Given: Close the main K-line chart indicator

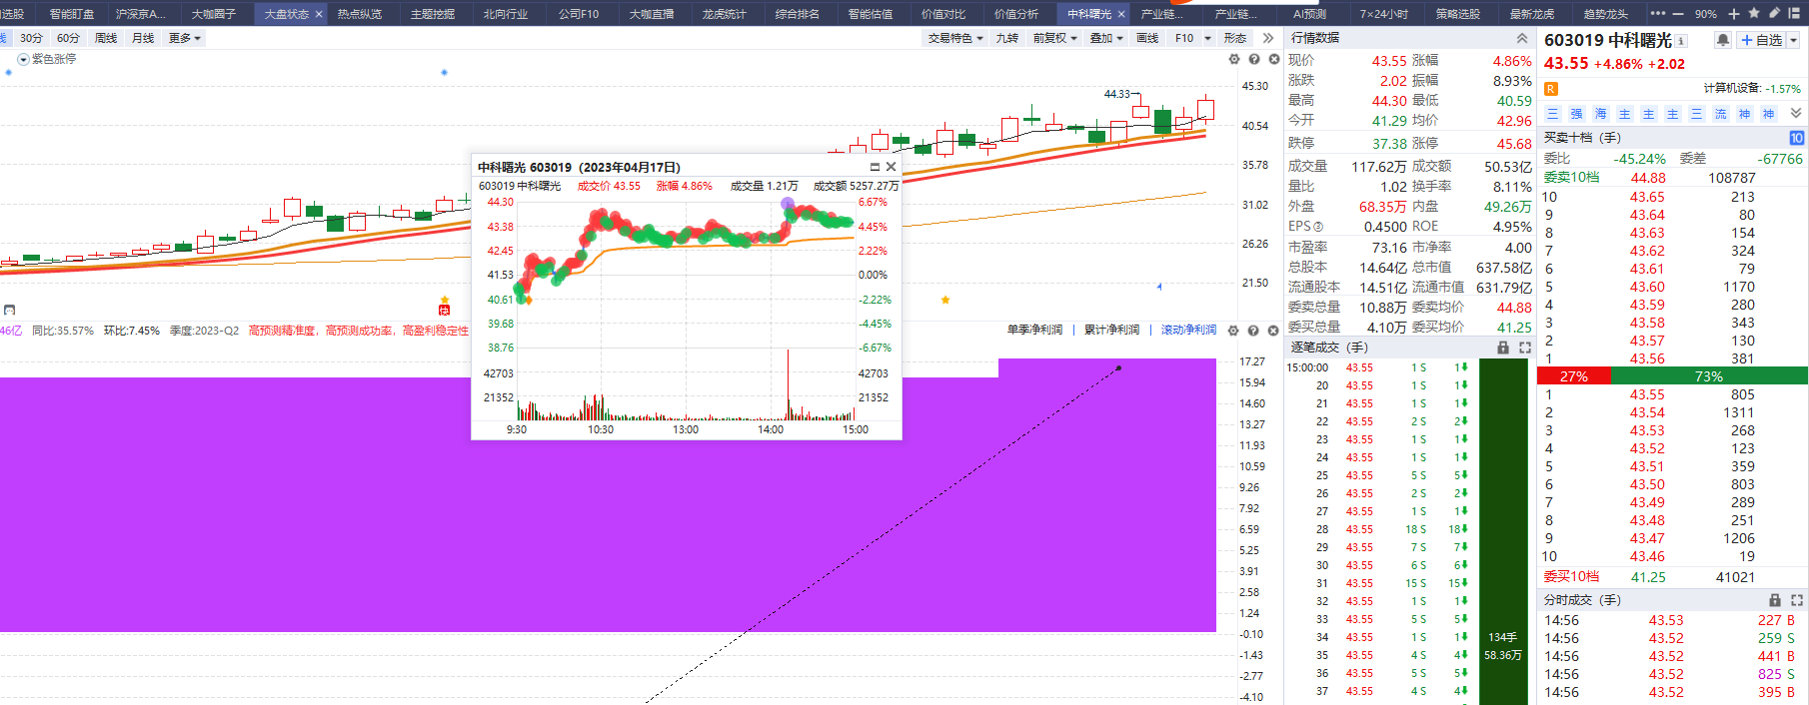Looking at the screenshot, I should click(1274, 59).
